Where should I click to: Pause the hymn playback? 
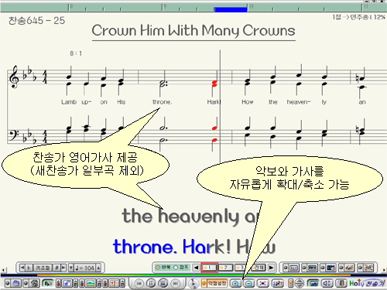[x=151, y=283]
